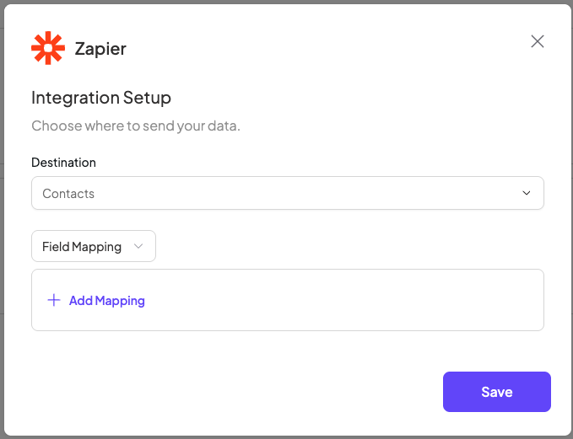Click the orange Zapier logo icon

tap(48, 48)
